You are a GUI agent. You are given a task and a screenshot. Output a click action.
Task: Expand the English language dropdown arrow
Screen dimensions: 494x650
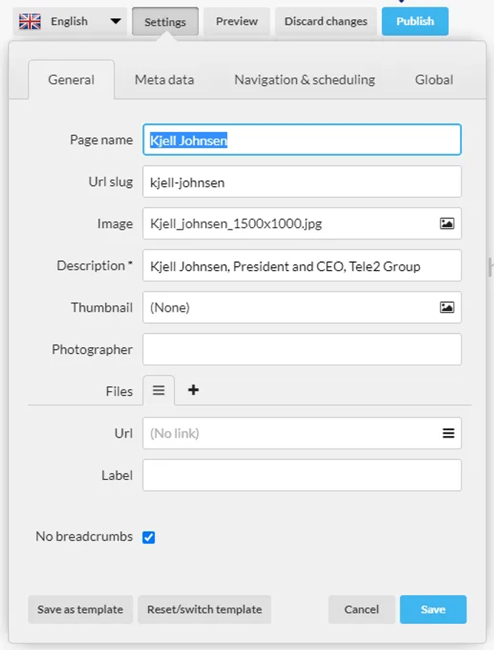coord(116,21)
